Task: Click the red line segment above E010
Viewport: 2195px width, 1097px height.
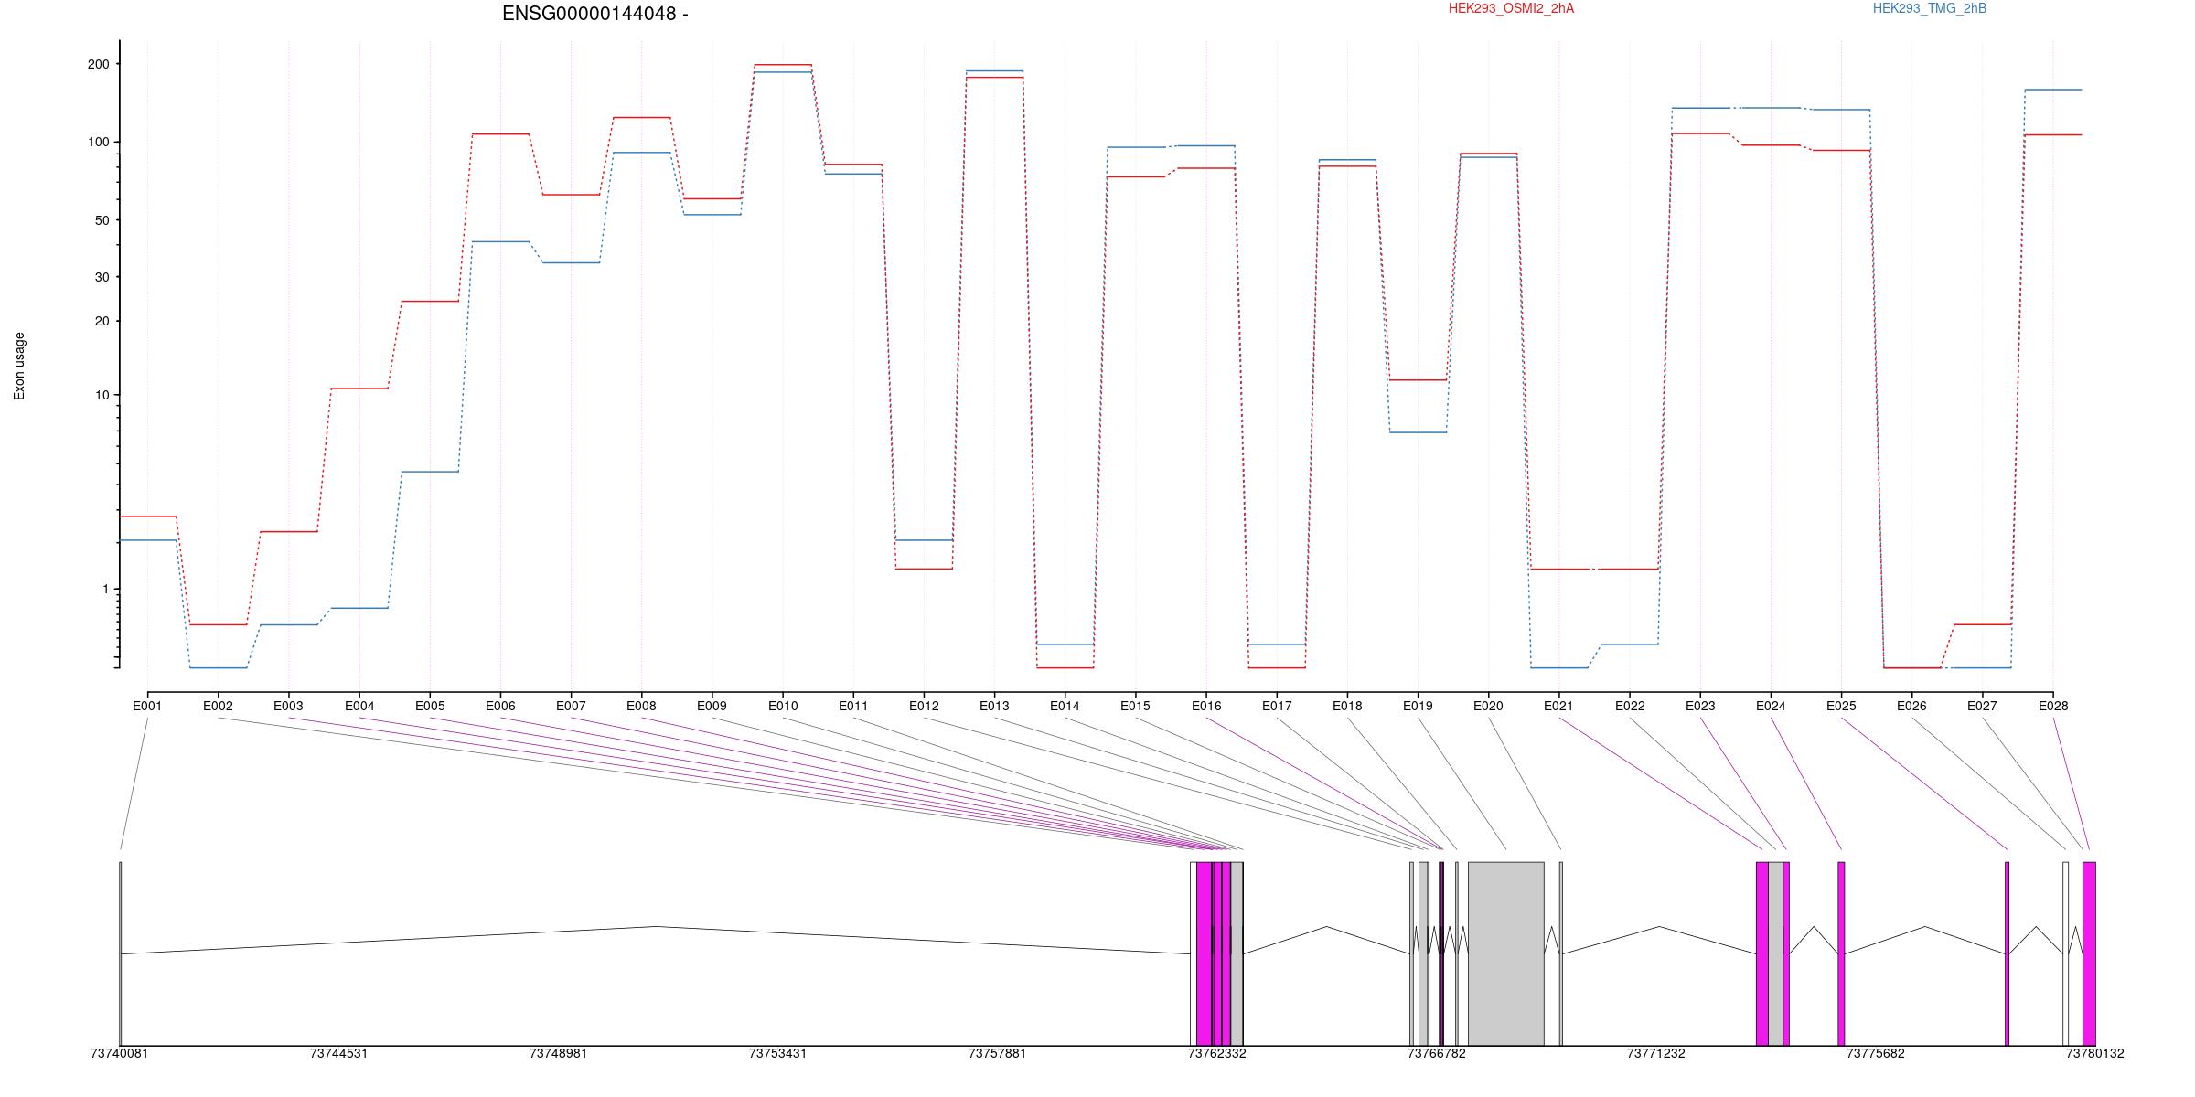Action: point(783,65)
